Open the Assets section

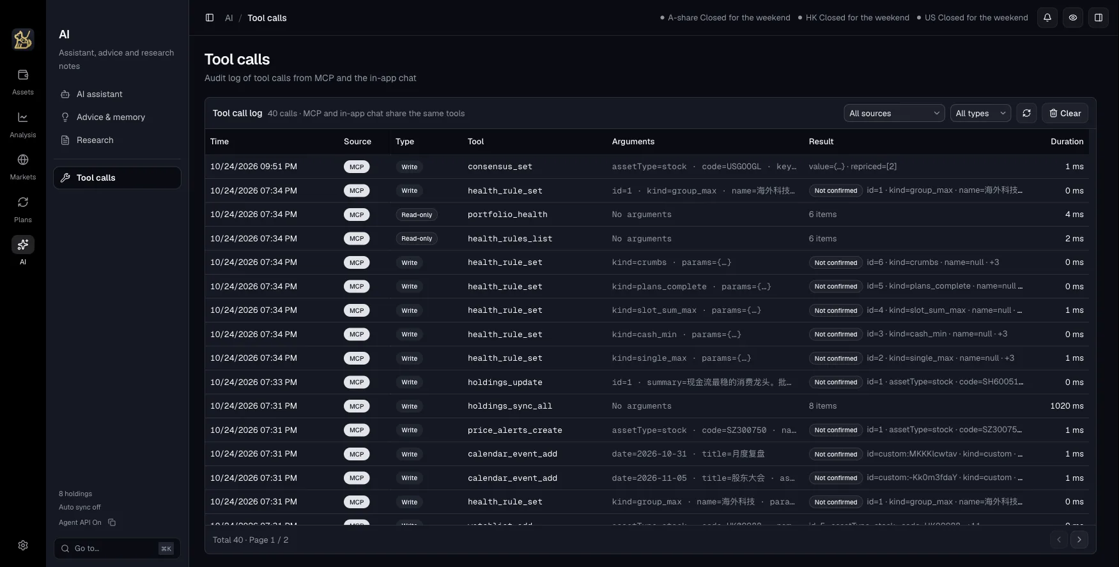click(x=23, y=82)
